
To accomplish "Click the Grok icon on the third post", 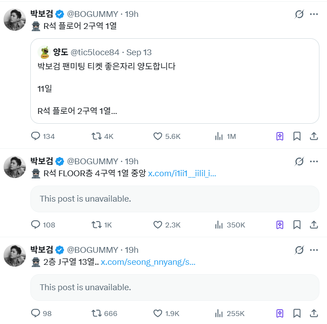I will pos(299,250).
